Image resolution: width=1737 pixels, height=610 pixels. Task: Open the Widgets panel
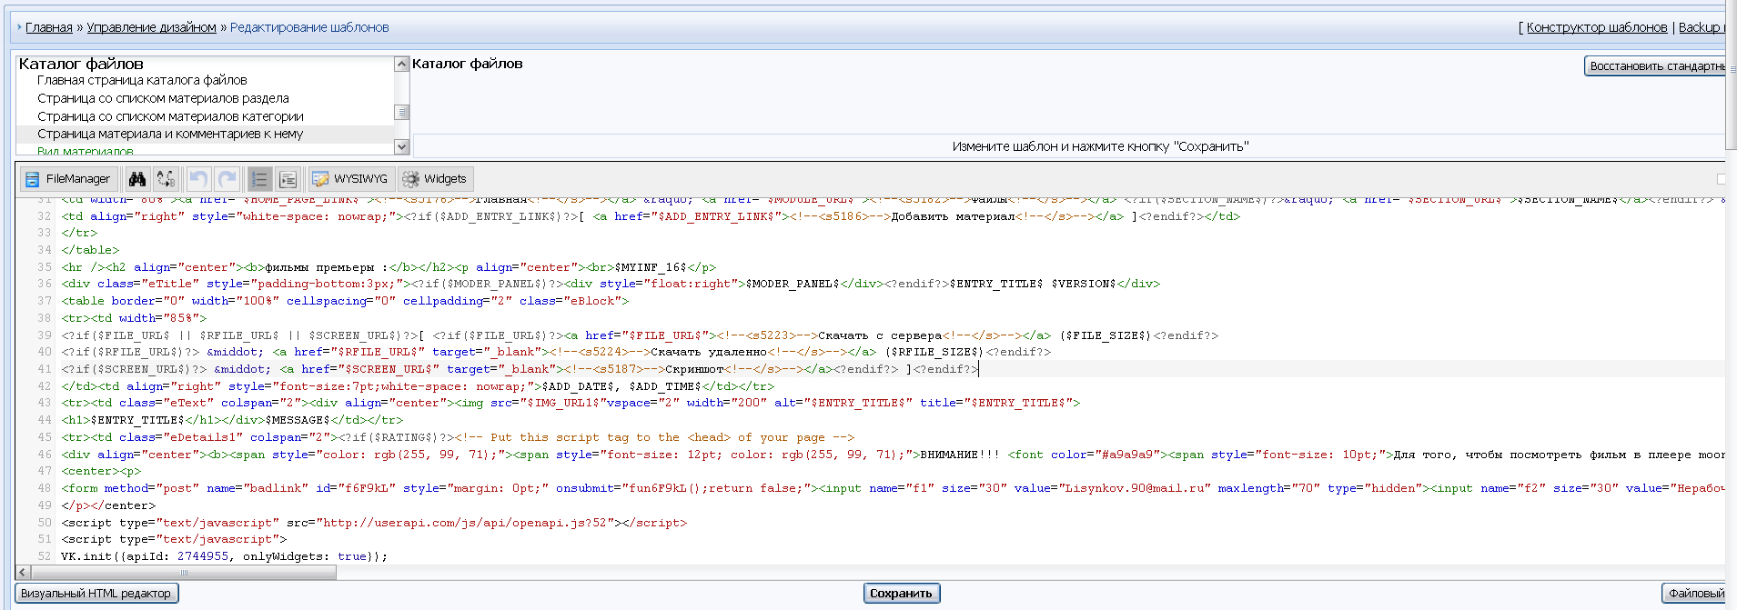435,179
